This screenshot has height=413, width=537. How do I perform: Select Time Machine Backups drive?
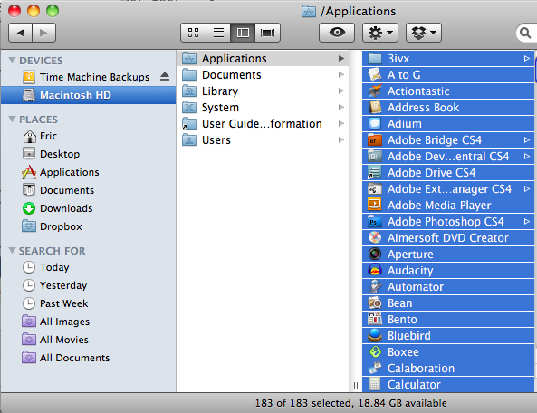point(89,77)
